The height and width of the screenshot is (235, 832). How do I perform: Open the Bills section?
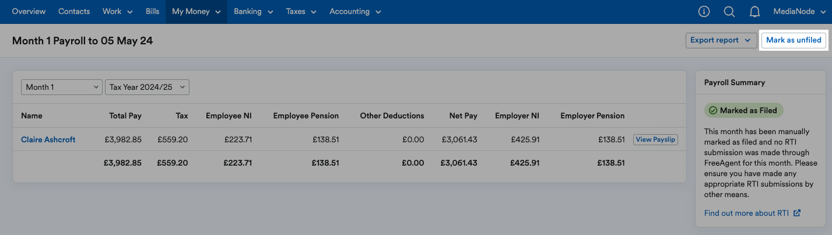pyautogui.click(x=152, y=12)
